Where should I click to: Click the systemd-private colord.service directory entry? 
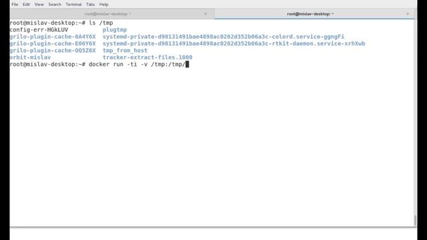coord(224,37)
